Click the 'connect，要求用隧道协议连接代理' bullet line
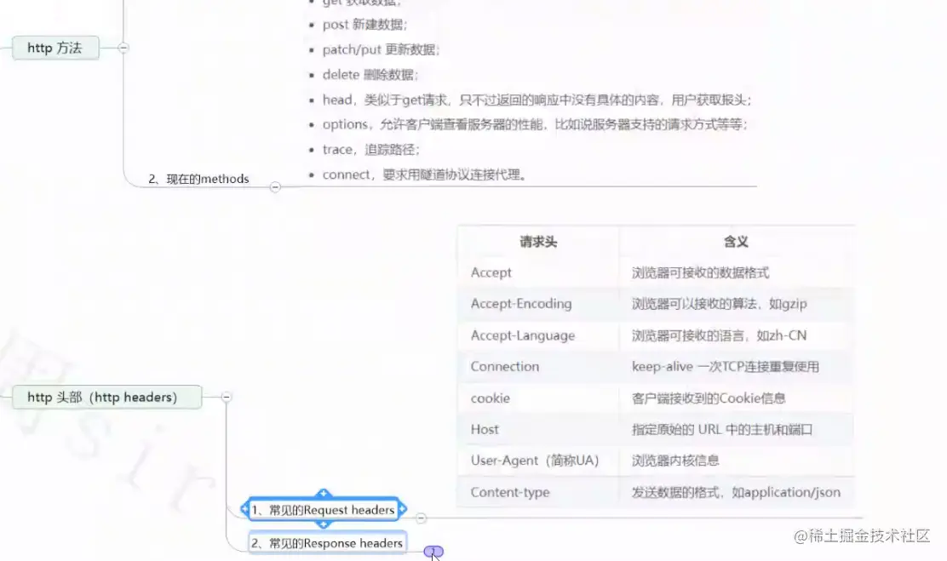947x561 pixels. click(x=425, y=175)
